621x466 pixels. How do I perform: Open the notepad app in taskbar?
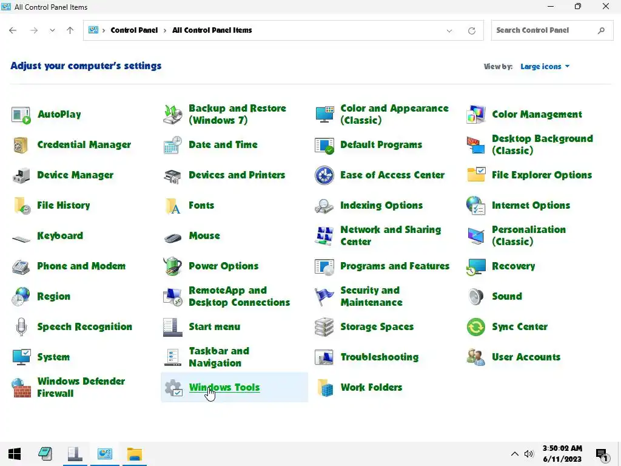tap(45, 454)
